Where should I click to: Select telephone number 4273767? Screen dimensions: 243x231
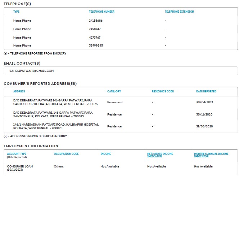95,38
